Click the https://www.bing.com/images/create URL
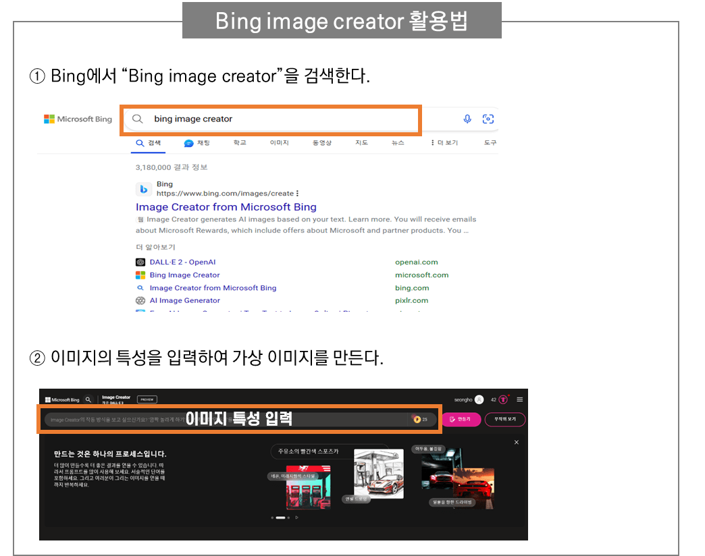Viewport: 705px width, 556px height. coord(226,194)
